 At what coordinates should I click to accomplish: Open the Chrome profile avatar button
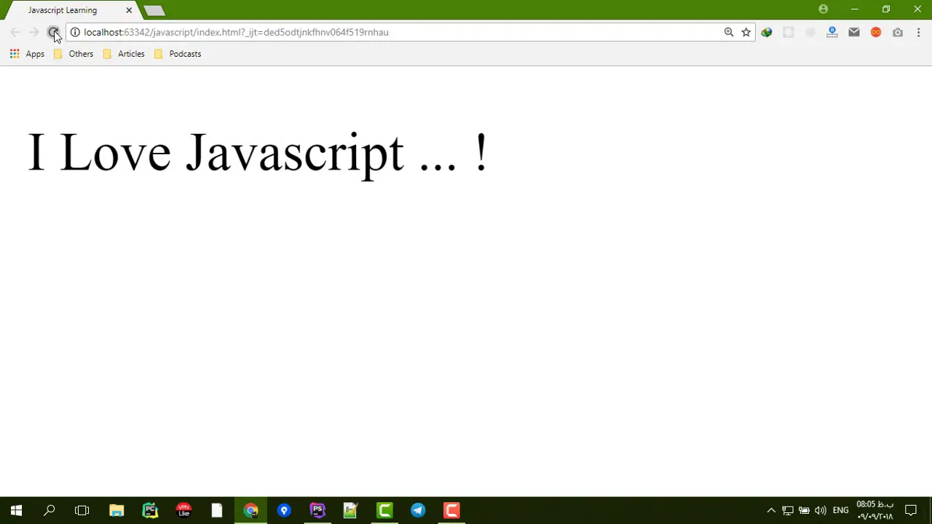pyautogui.click(x=824, y=9)
